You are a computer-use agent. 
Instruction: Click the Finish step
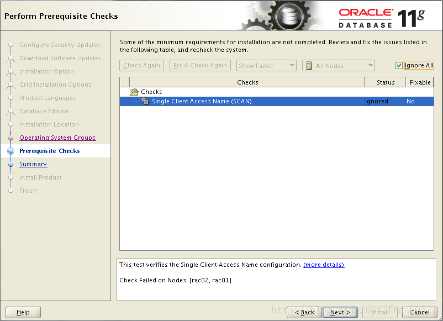click(x=28, y=191)
